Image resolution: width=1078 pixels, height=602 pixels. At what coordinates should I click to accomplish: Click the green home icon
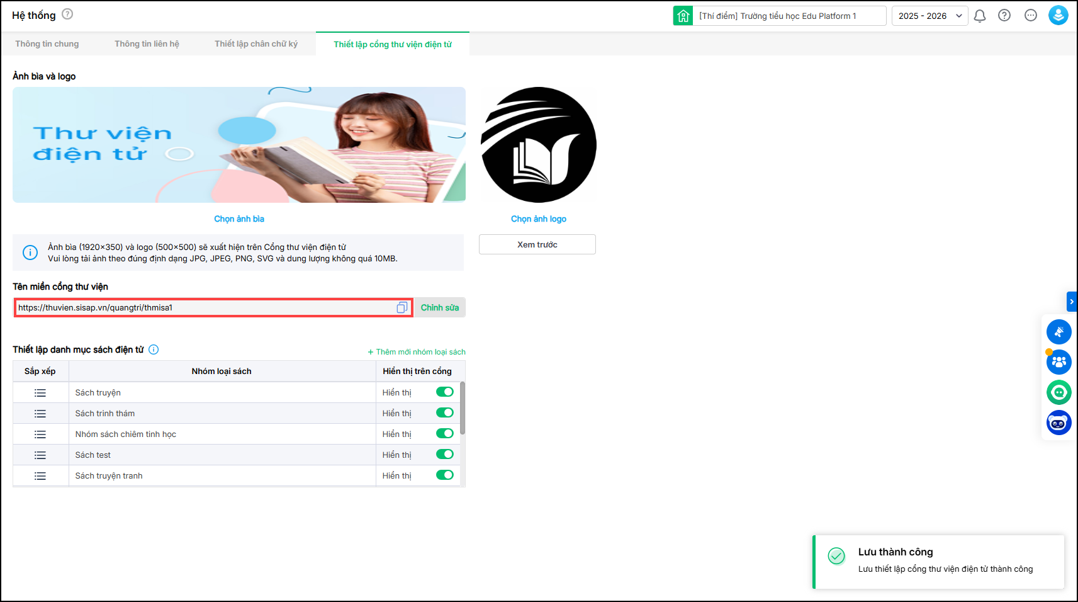click(x=683, y=16)
